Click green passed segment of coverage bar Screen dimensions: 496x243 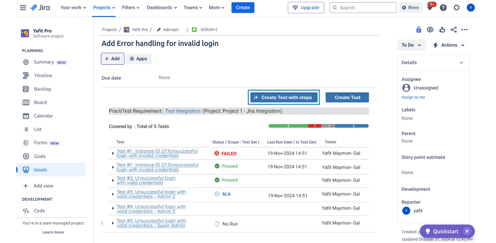point(288,126)
